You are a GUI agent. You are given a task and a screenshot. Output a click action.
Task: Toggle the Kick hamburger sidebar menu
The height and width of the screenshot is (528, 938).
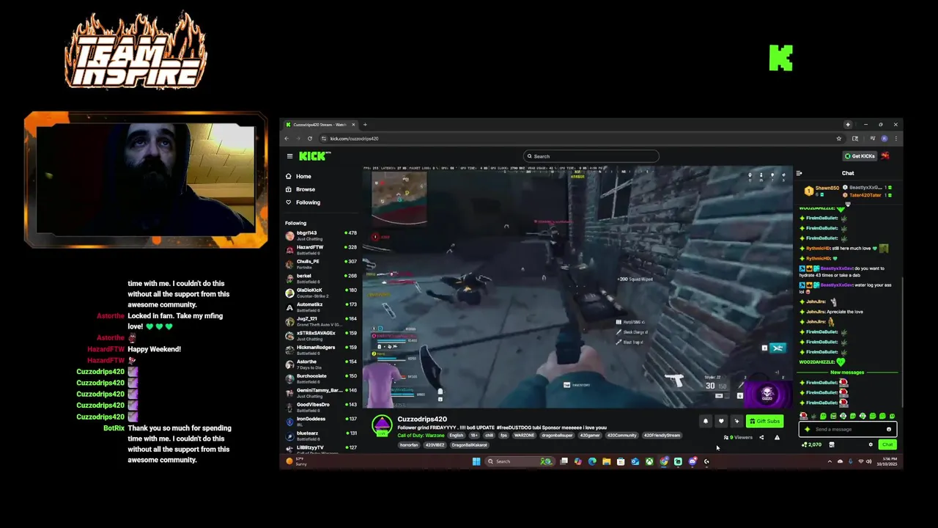click(289, 155)
